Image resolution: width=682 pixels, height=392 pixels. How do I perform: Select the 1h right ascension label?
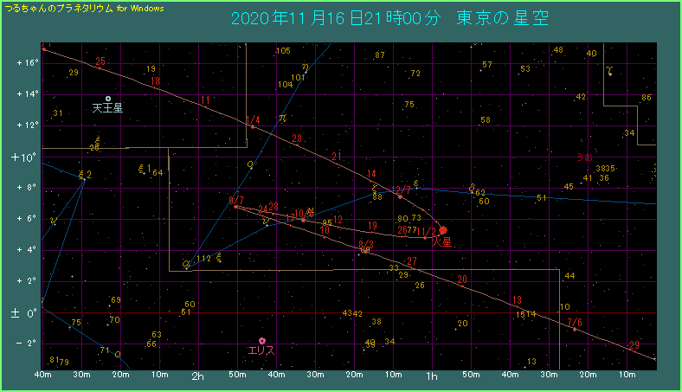pos(429,376)
